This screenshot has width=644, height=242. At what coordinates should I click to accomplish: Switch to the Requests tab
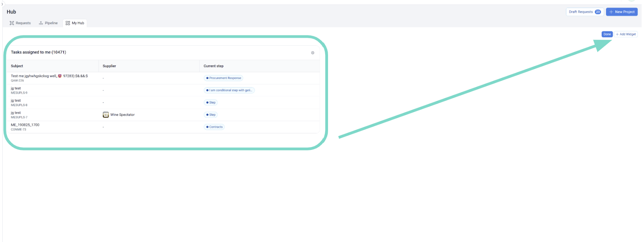click(20, 23)
